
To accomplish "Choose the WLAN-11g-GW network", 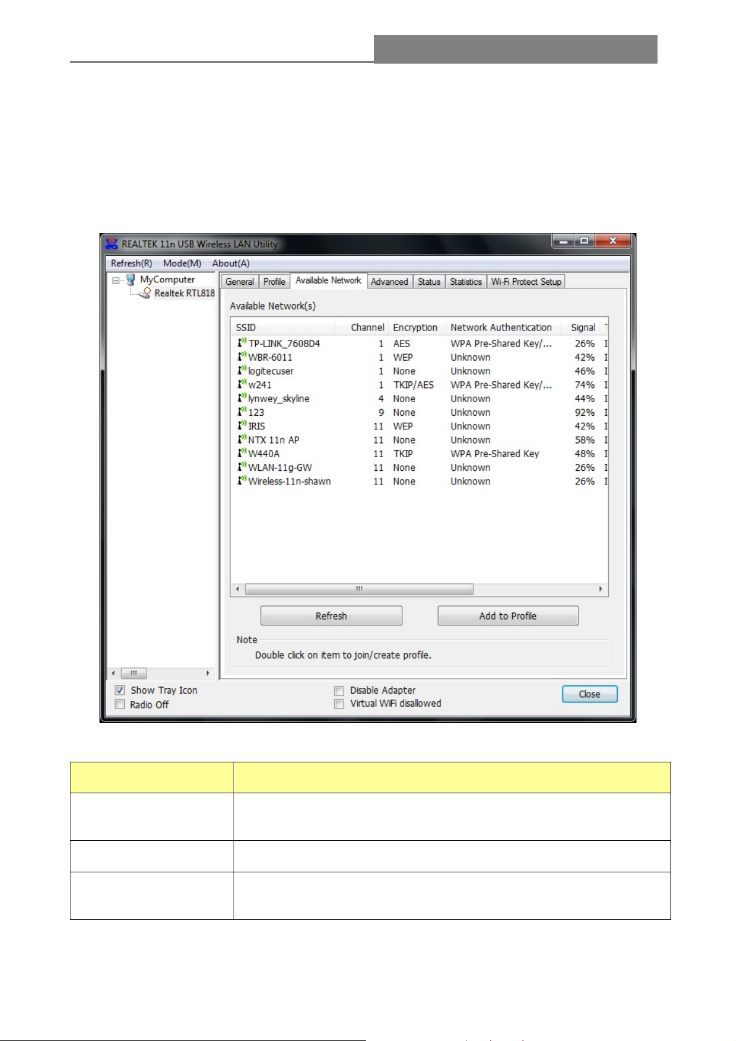I will click(420, 468).
